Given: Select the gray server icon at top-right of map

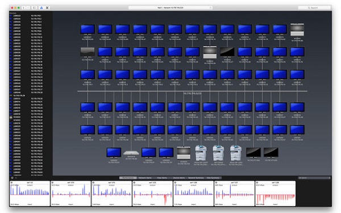Looking at the screenshot, I should [297, 30].
